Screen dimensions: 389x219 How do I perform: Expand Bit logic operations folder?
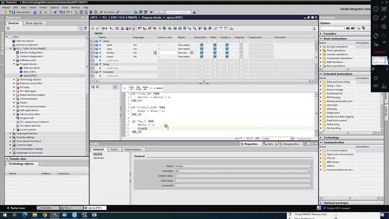pyautogui.click(x=321, y=47)
